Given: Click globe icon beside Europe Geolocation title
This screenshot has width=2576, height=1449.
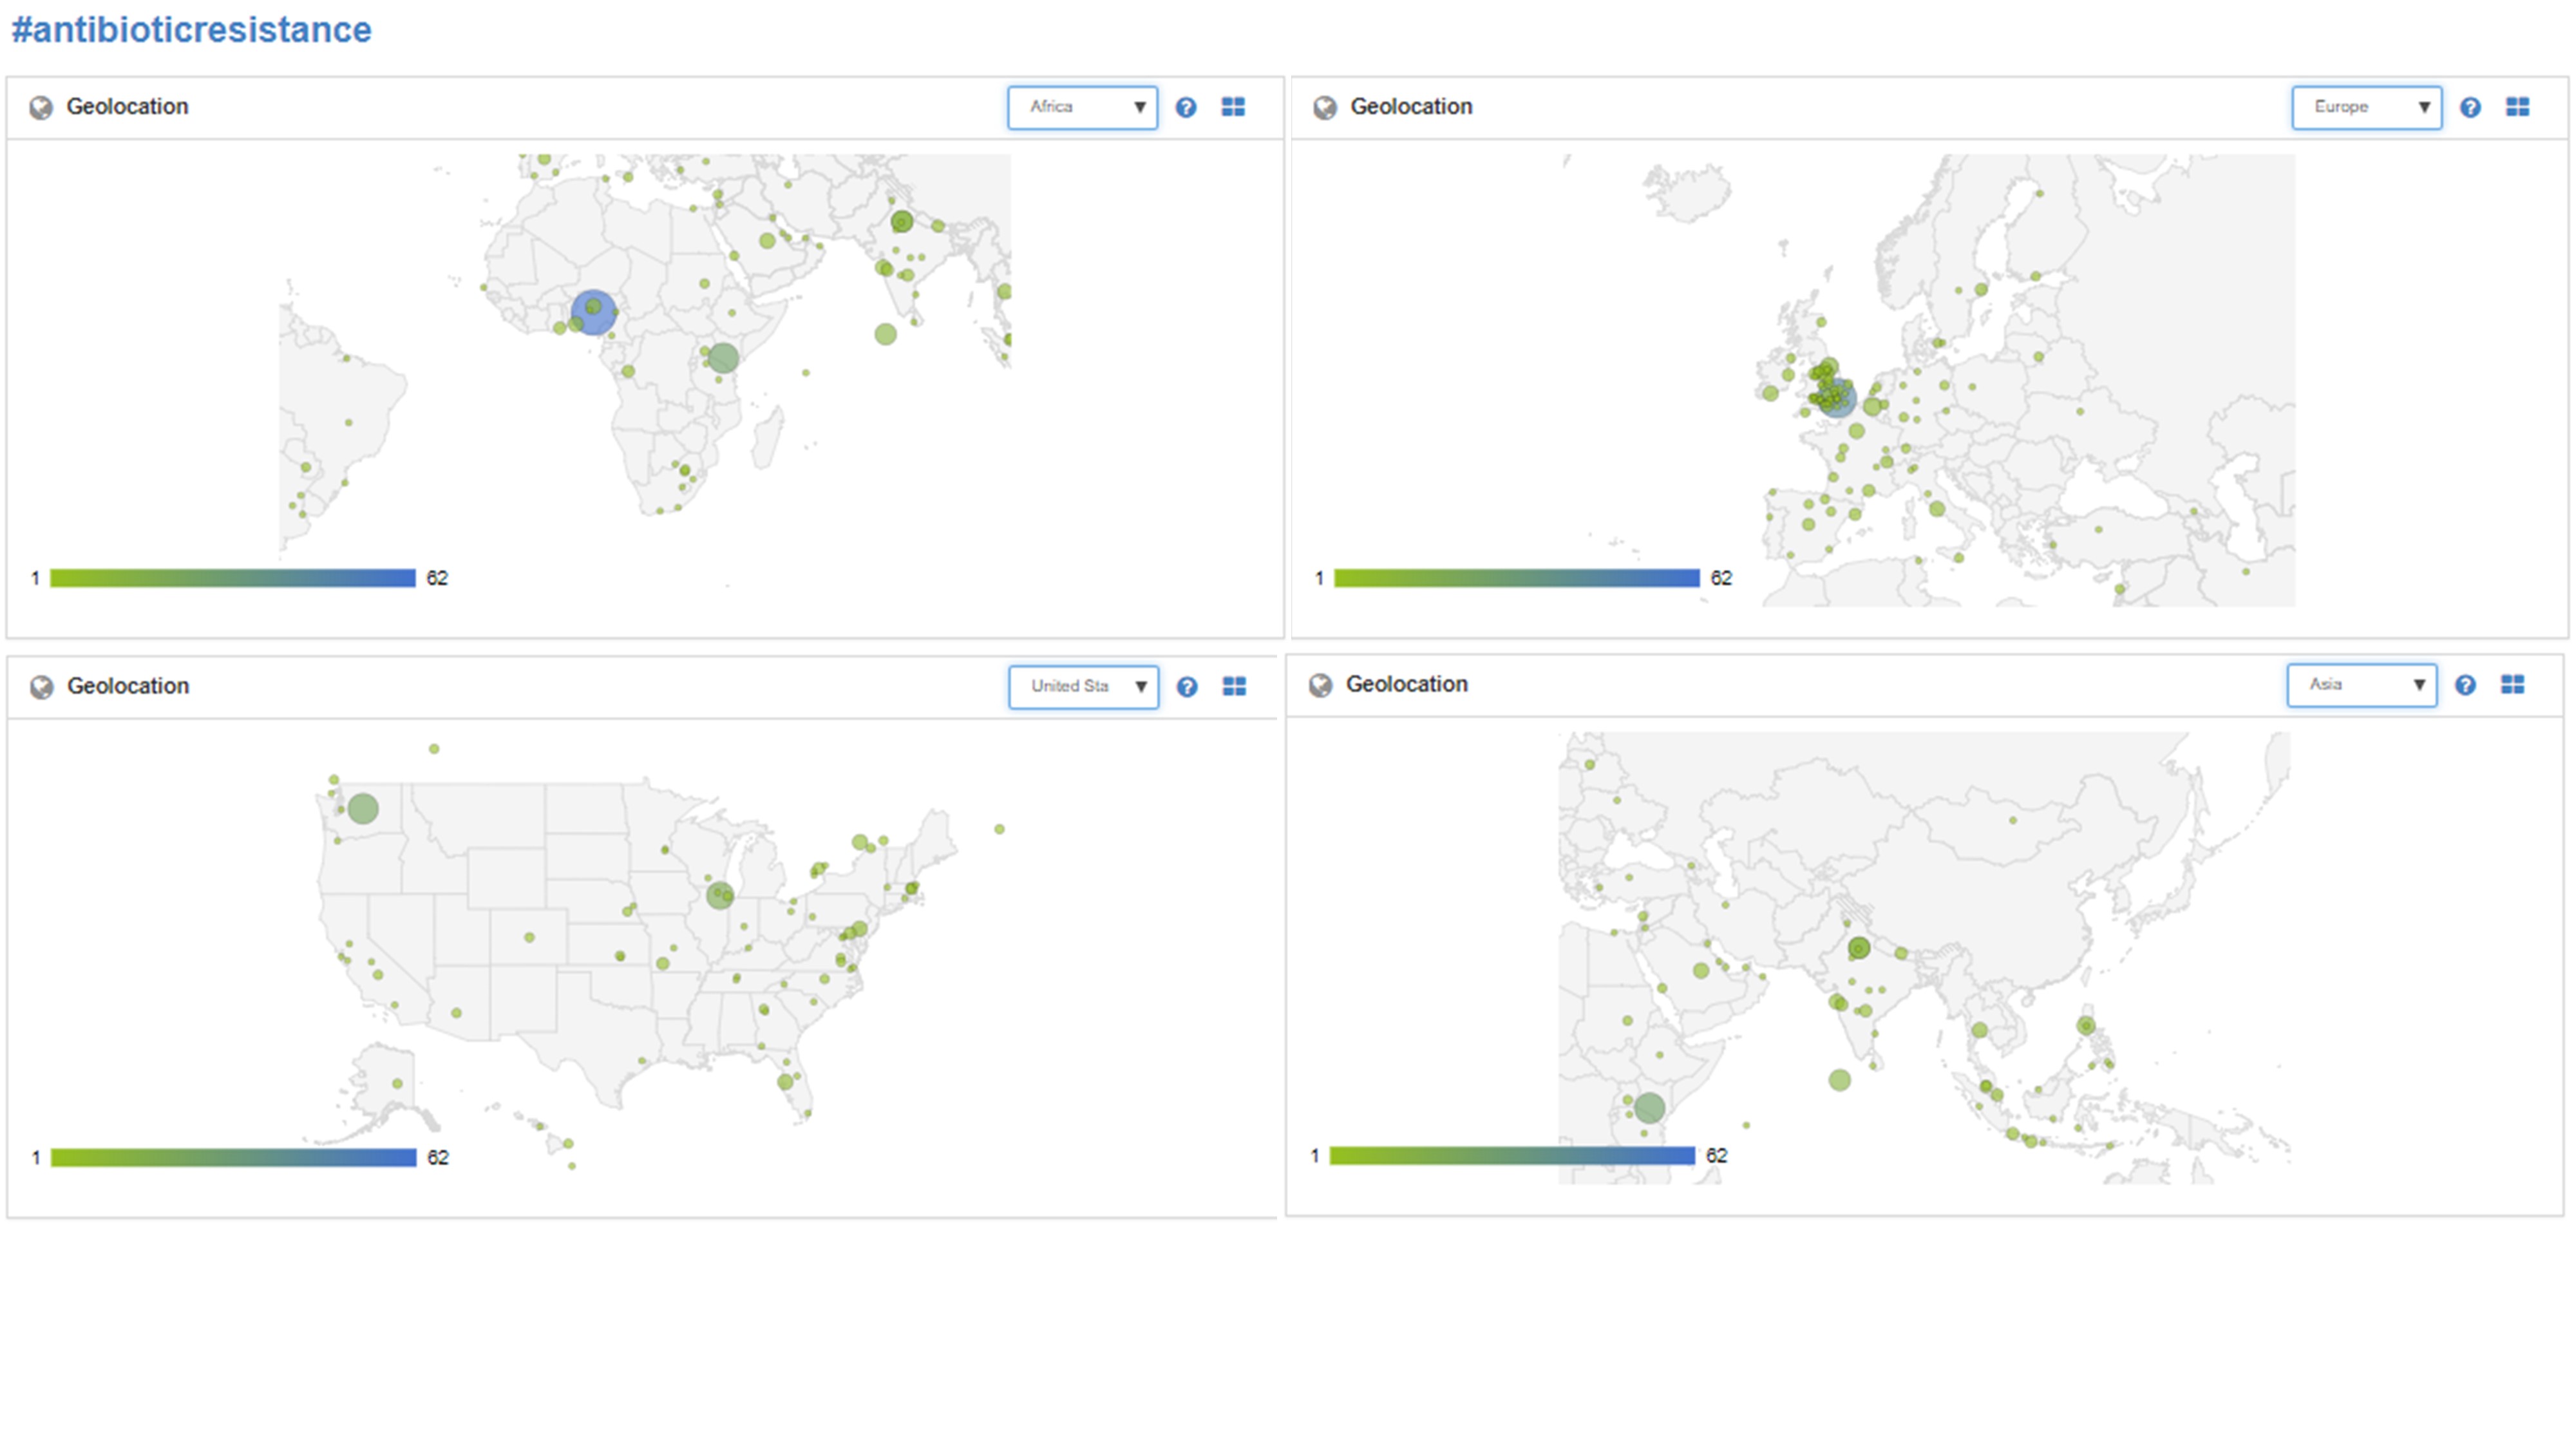Looking at the screenshot, I should [1325, 107].
